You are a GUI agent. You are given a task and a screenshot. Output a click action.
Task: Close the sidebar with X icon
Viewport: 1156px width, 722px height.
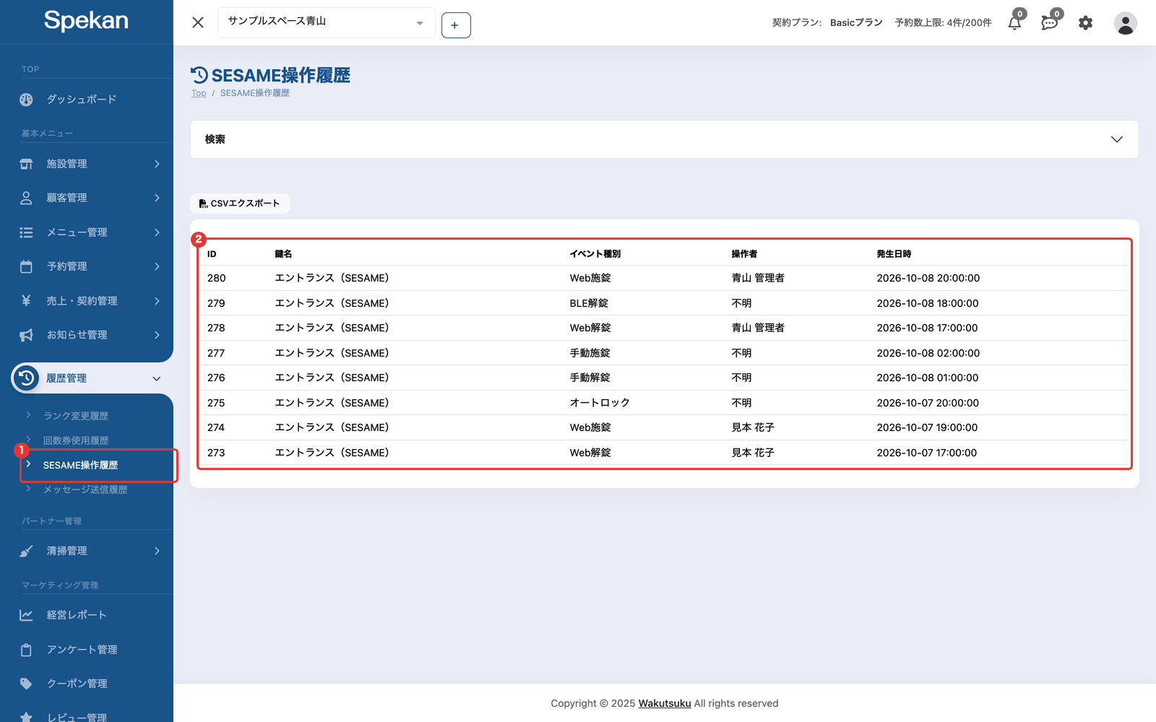[198, 22]
